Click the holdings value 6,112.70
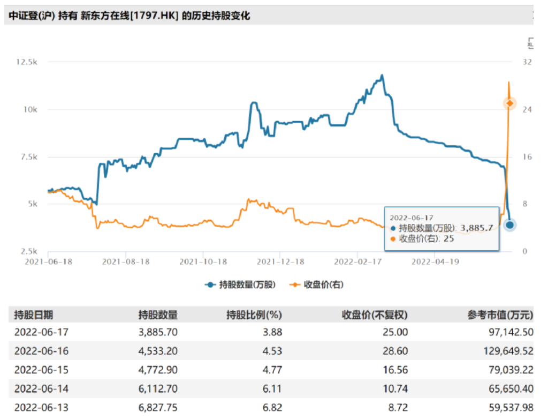The width and height of the screenshot is (548, 419). [x=158, y=388]
